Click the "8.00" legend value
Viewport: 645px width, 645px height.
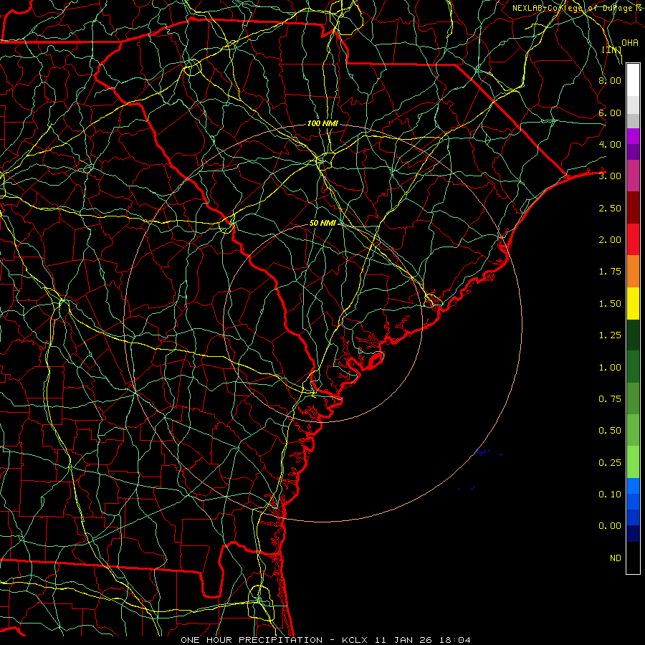pyautogui.click(x=610, y=80)
